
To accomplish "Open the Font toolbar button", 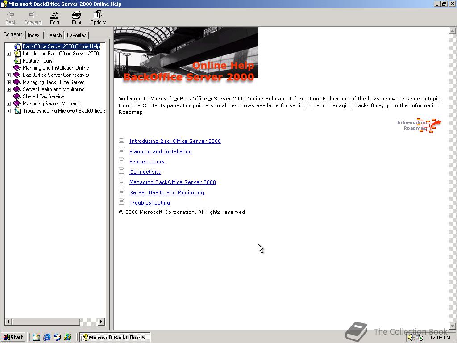I will [x=54, y=18].
